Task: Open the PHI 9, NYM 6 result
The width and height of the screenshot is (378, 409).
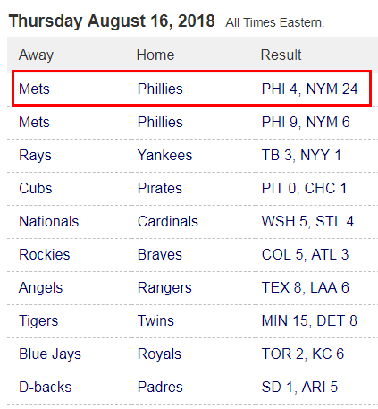Action: click(306, 122)
